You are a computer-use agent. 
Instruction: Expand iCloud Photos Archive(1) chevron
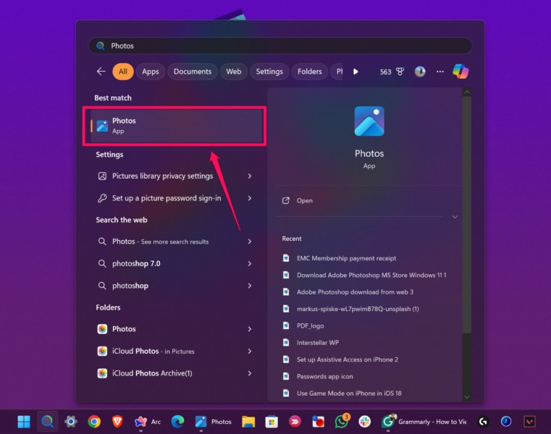250,373
